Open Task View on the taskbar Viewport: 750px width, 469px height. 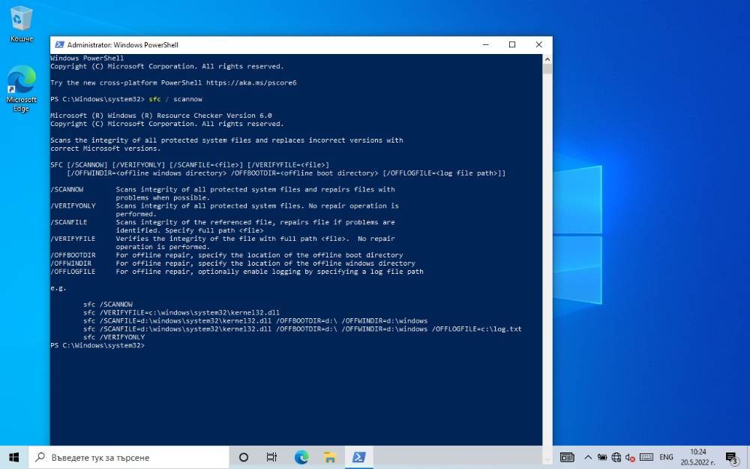tap(271, 458)
